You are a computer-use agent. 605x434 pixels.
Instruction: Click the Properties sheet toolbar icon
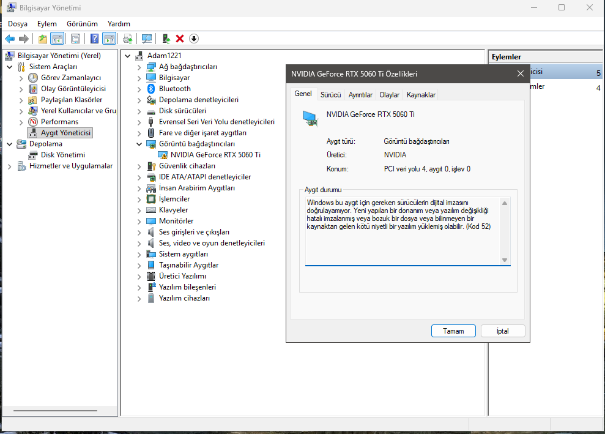(x=76, y=39)
